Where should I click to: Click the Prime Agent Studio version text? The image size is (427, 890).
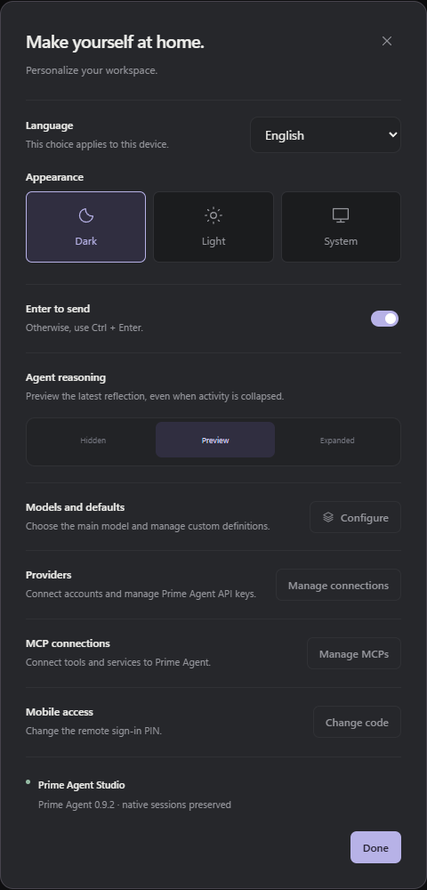click(x=134, y=805)
